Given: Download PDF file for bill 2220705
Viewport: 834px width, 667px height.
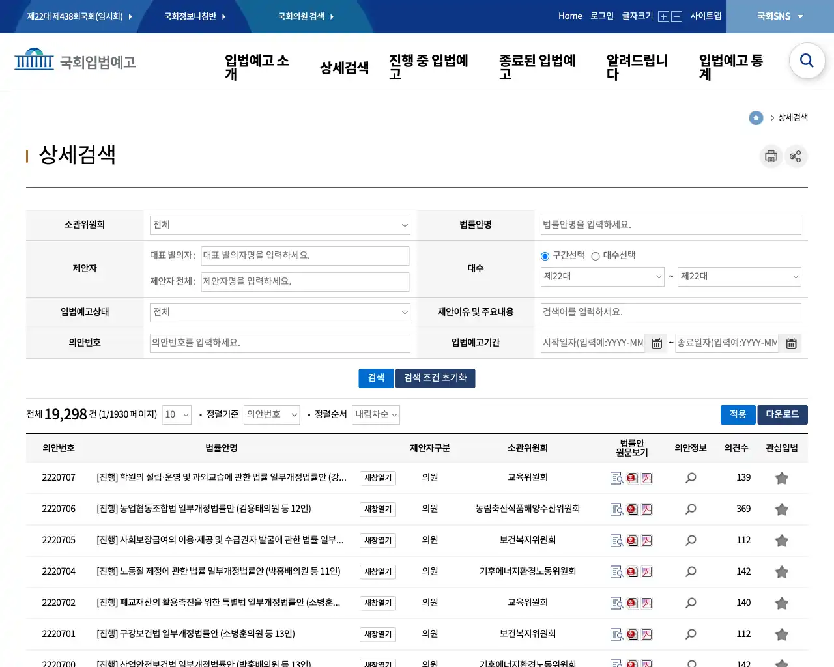Looking at the screenshot, I should (647, 541).
